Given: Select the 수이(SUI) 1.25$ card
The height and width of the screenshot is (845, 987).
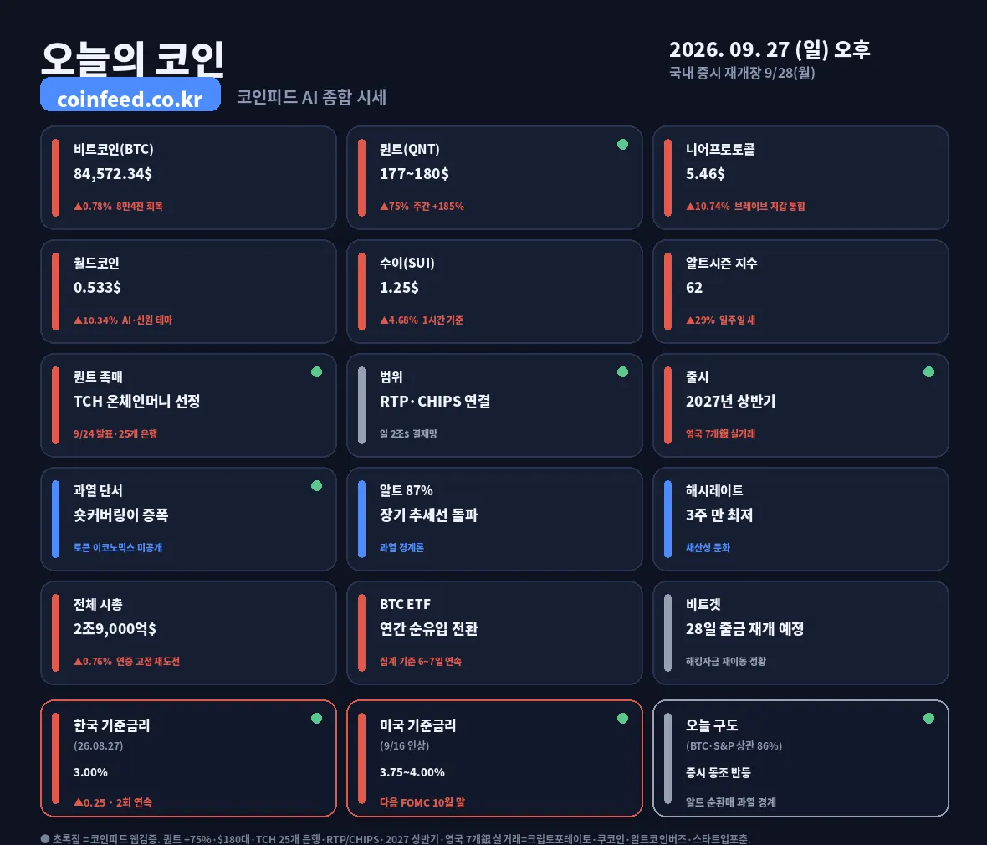Looking at the screenshot, I should 494,291.
